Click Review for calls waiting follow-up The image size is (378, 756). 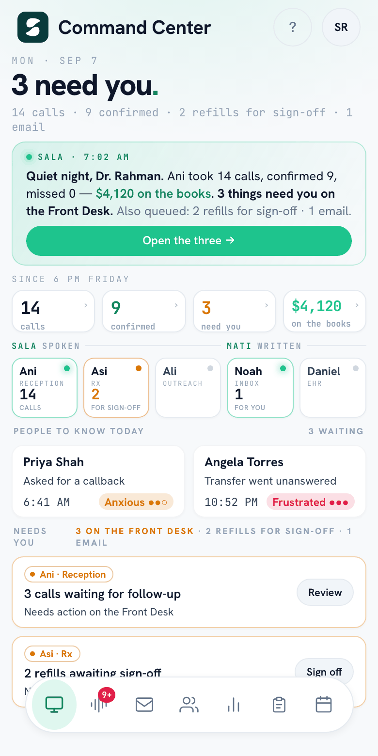click(x=325, y=593)
